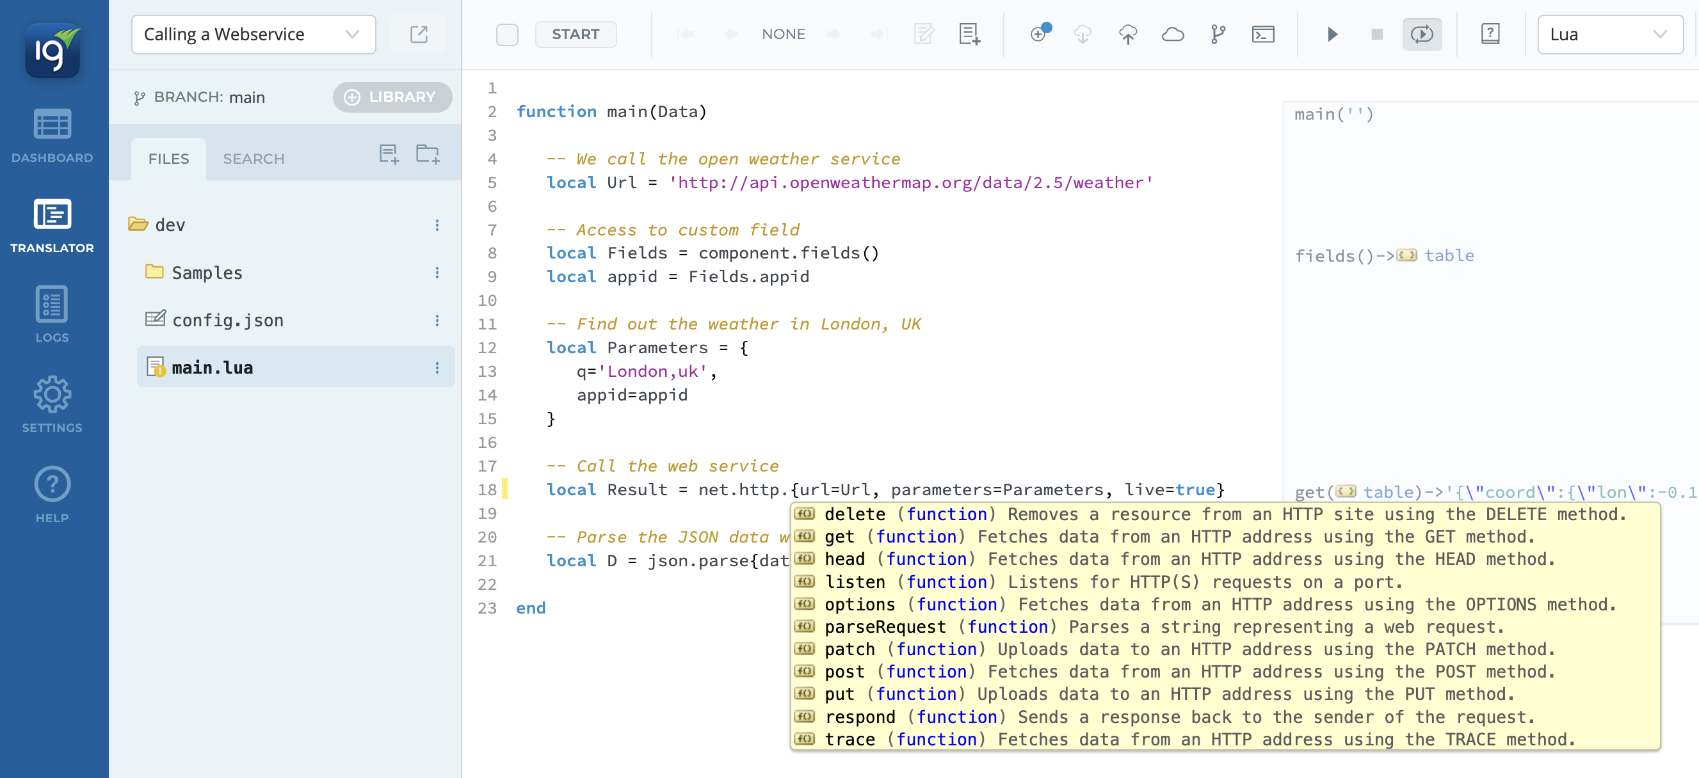Screen dimensions: 1699x778
Task: Open the git branch icon in toolbar
Action: [1218, 35]
